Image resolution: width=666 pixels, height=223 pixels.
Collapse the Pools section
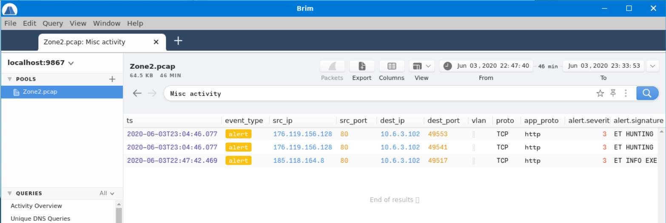point(9,79)
